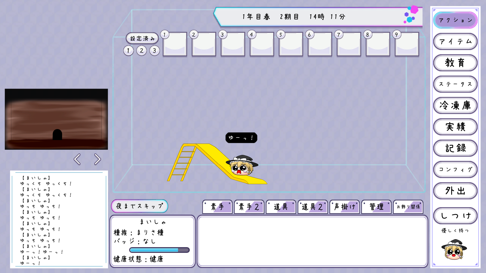Select item slot 8
The image size is (486, 273).
pos(378,44)
